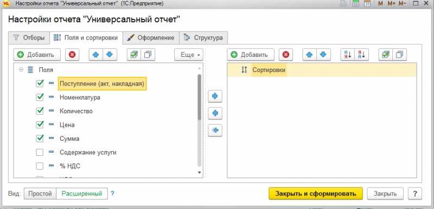Uncheck the Цена field checkbox
Image resolution: width=434 pixels, height=209 pixels.
coord(40,125)
